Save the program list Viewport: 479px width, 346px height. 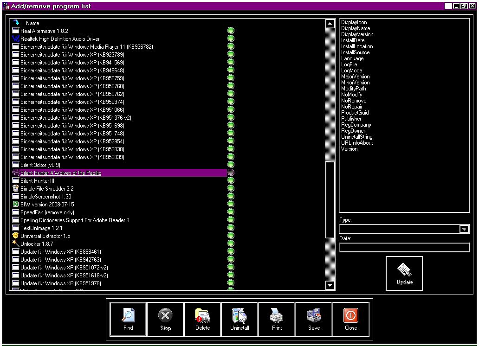314,319
